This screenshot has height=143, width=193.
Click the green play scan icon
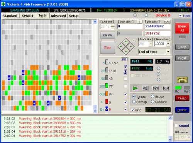pyautogui.click(x=135, y=88)
